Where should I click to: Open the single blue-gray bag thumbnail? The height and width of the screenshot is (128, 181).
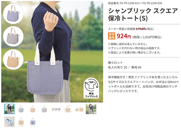click(x=21, y=109)
